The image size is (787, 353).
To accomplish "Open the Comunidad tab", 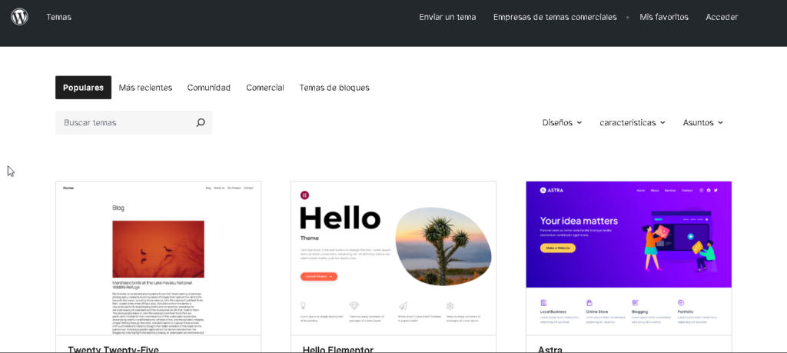I will (x=209, y=88).
